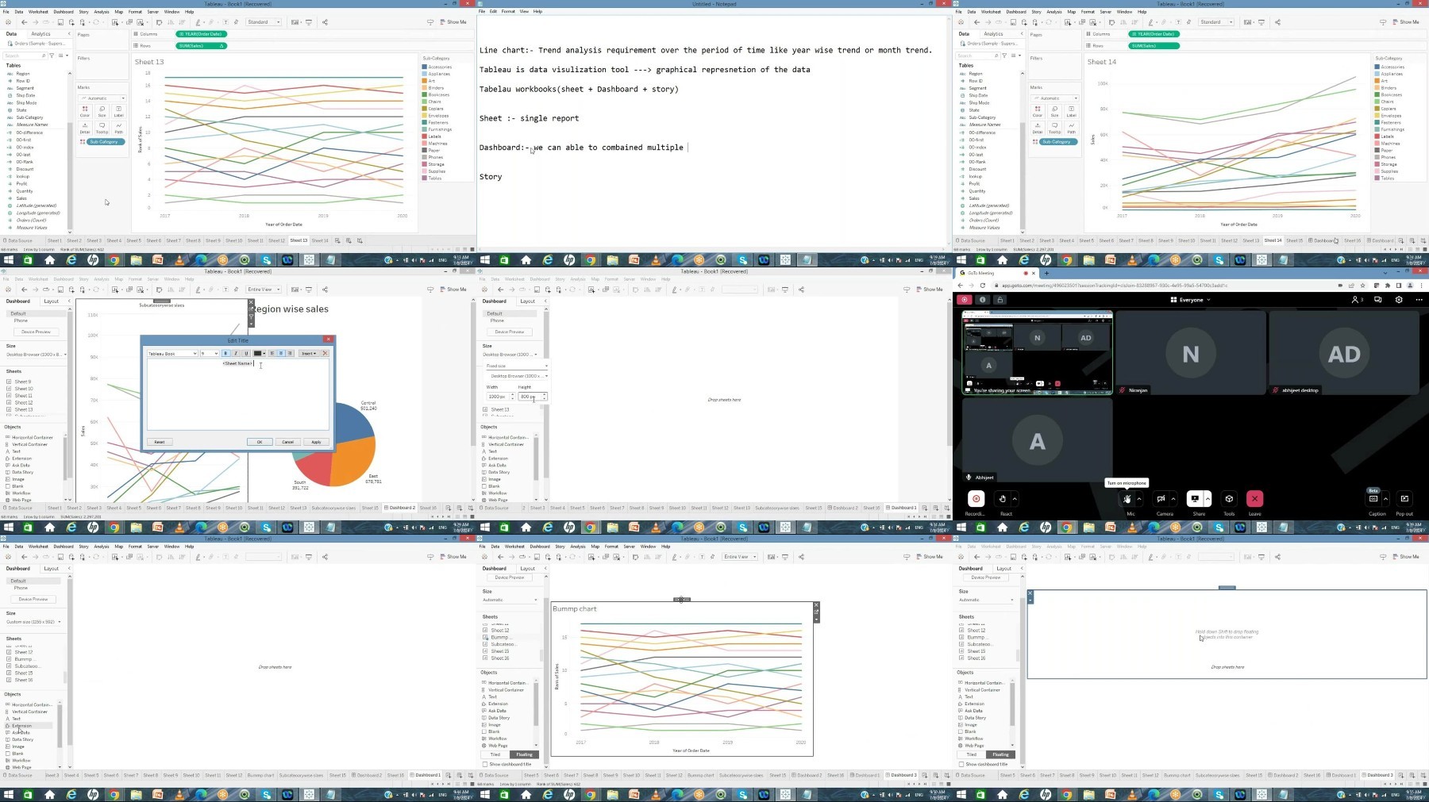Click the Pop out icon
Viewport: 1429px width, 802px height.
point(1404,499)
